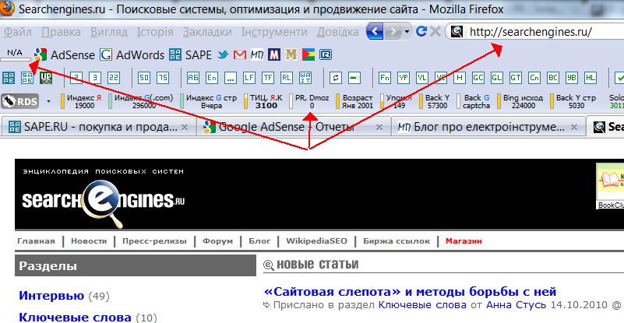The width and height of the screenshot is (624, 323).
Task: Open the Новости nav link
Action: [89, 241]
